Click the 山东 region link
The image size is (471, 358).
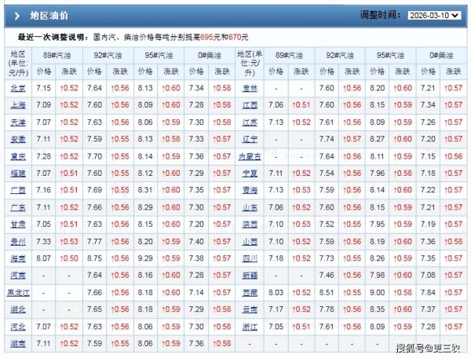250,207
